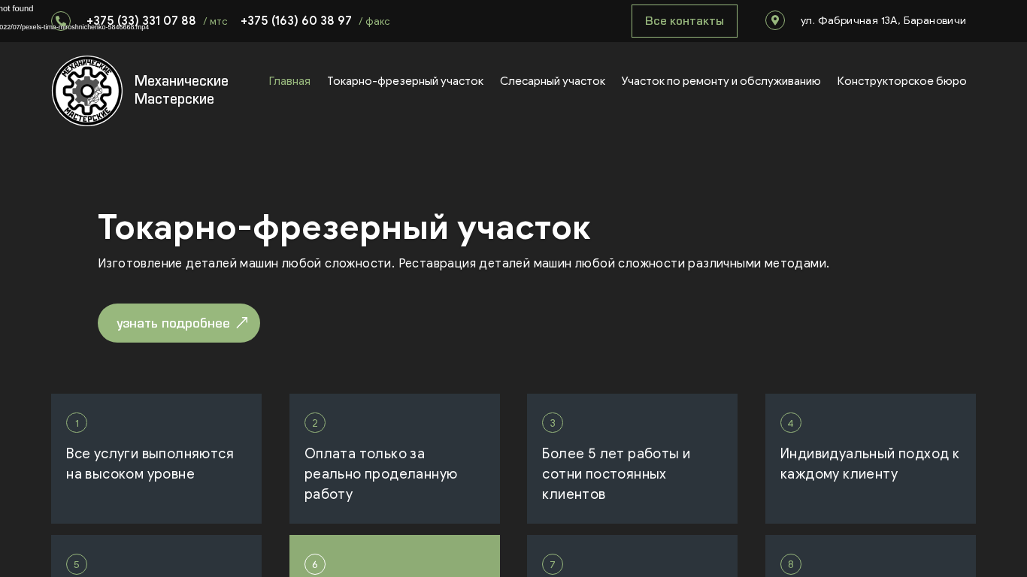Viewport: 1027px width, 577px height.
Task: Open Токарно-фрезерный участок in navigation
Action: tap(404, 81)
